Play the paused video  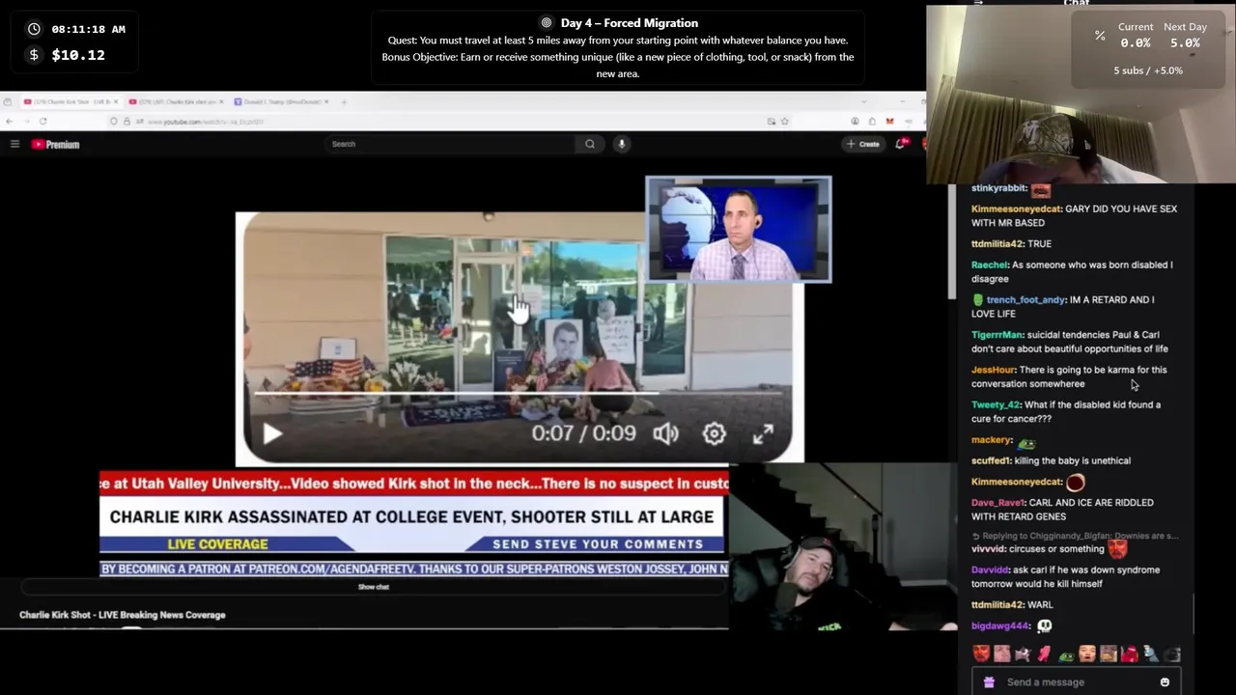point(272,434)
